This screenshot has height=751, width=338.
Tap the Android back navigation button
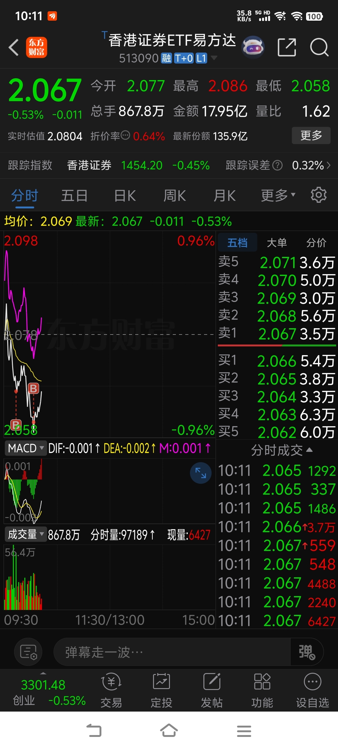point(94,731)
